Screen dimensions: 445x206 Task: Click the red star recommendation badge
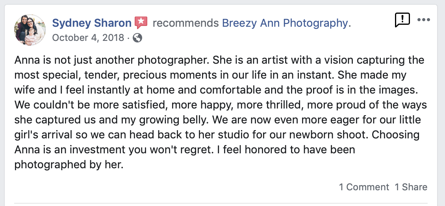[x=141, y=23]
